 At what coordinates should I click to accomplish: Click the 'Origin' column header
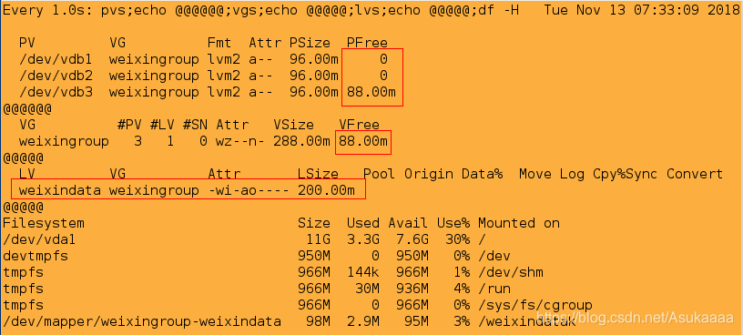tap(429, 175)
